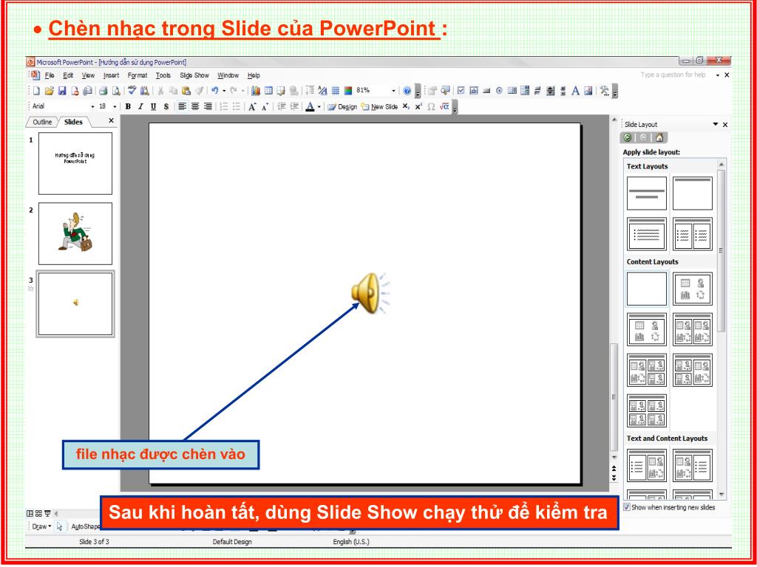Open Print Preview from the toolbar

click(116, 91)
